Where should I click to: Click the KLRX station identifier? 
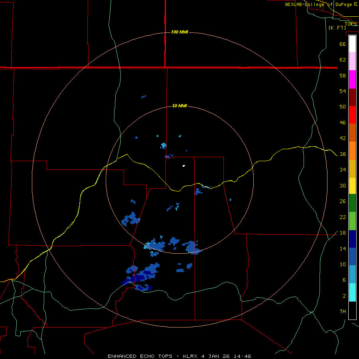tap(191, 356)
